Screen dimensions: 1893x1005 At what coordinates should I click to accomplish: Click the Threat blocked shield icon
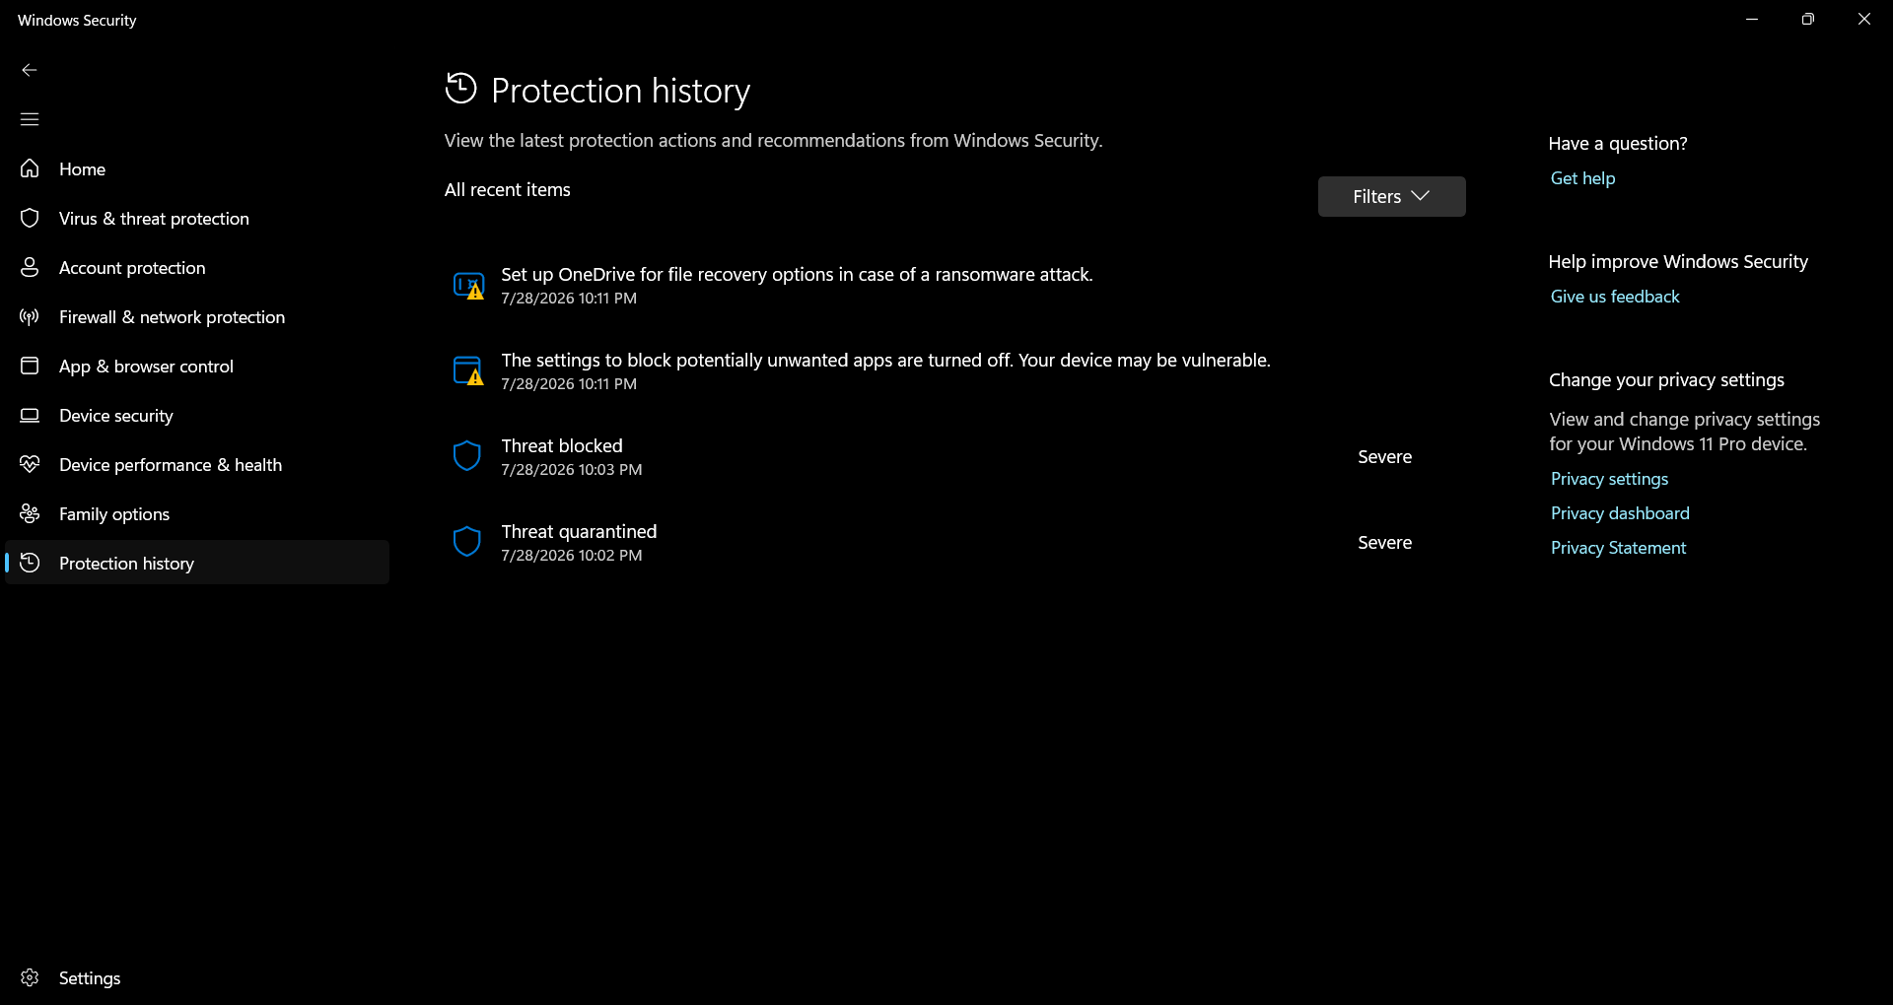point(466,456)
